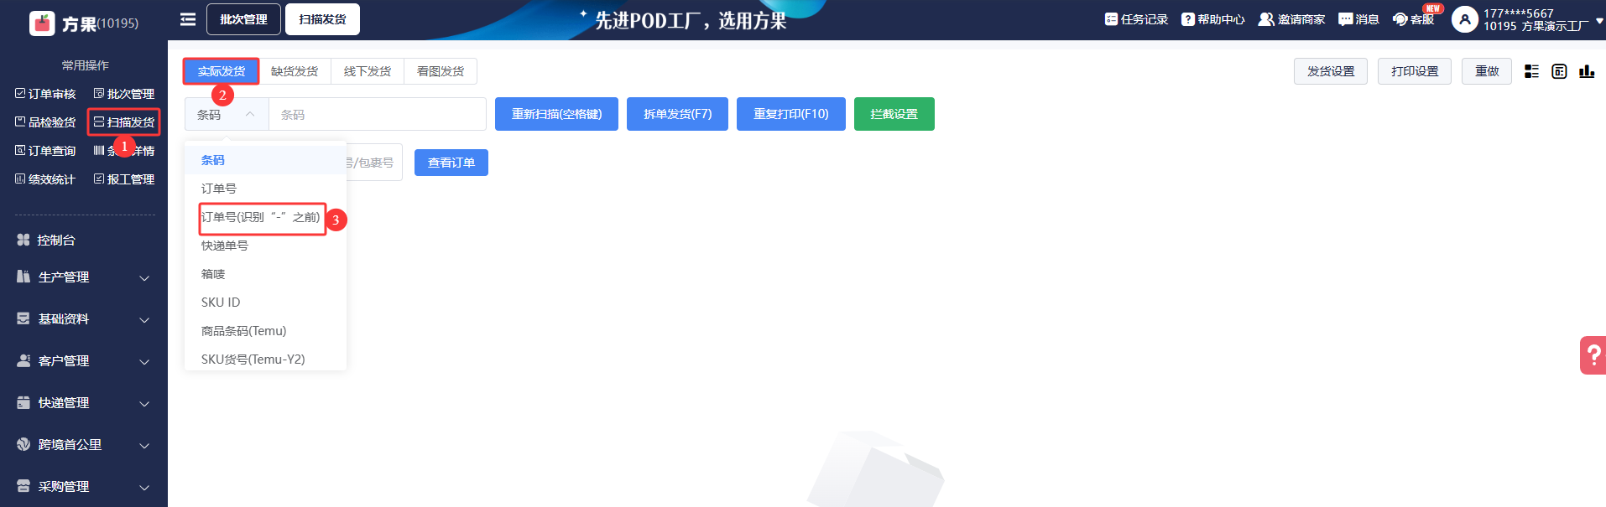Image resolution: width=1606 pixels, height=507 pixels.
Task: Select 缺货发货 tab
Action: (295, 71)
